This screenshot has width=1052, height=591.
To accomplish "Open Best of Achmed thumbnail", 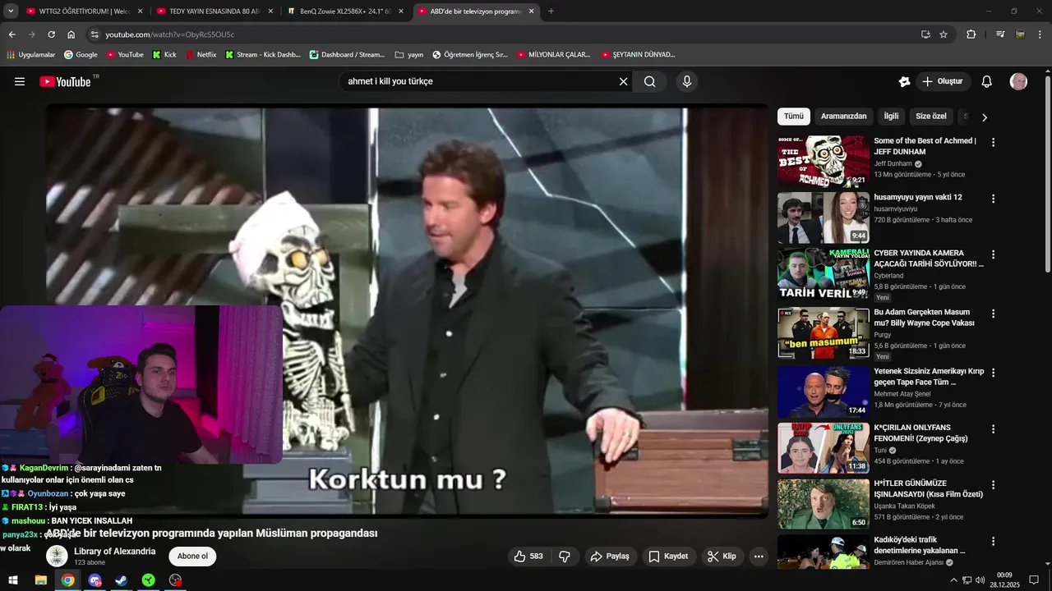I will [x=824, y=162].
